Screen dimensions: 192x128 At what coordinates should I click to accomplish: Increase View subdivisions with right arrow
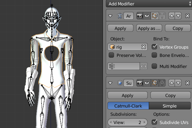(144, 122)
